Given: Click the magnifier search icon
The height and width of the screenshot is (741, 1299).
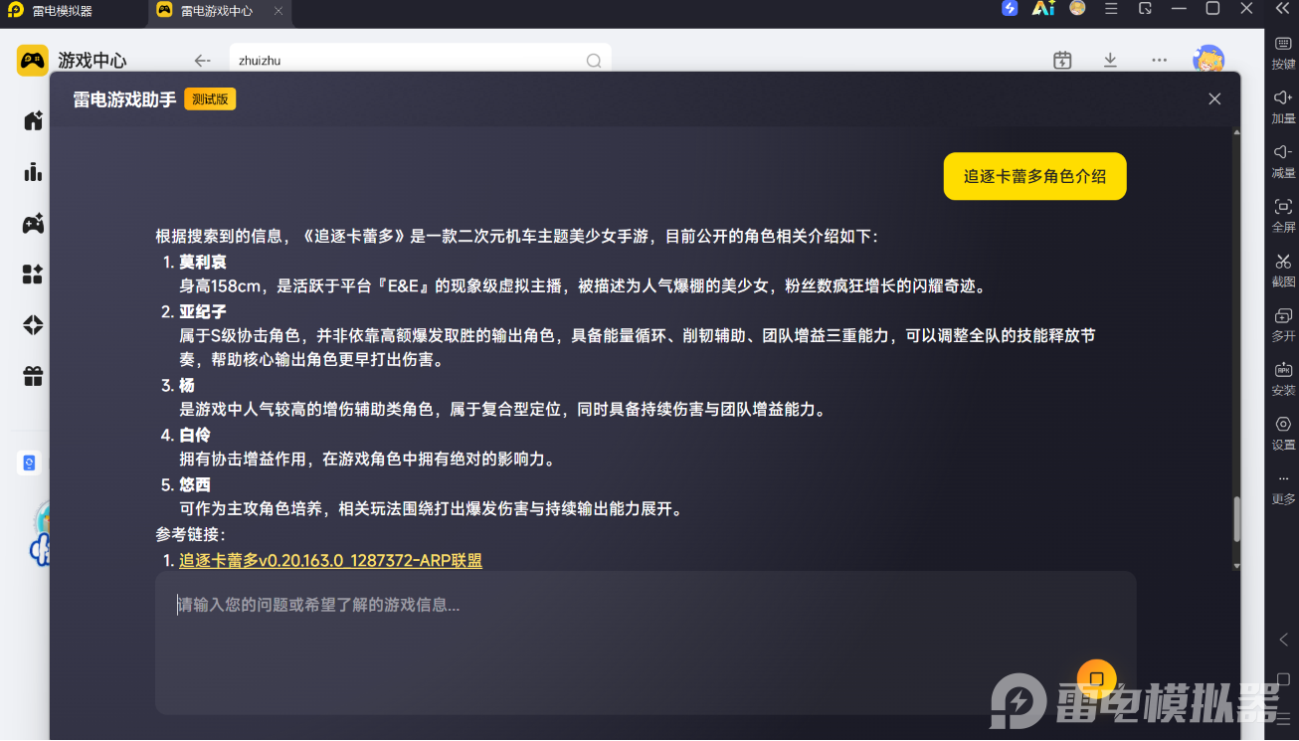Looking at the screenshot, I should click(594, 61).
